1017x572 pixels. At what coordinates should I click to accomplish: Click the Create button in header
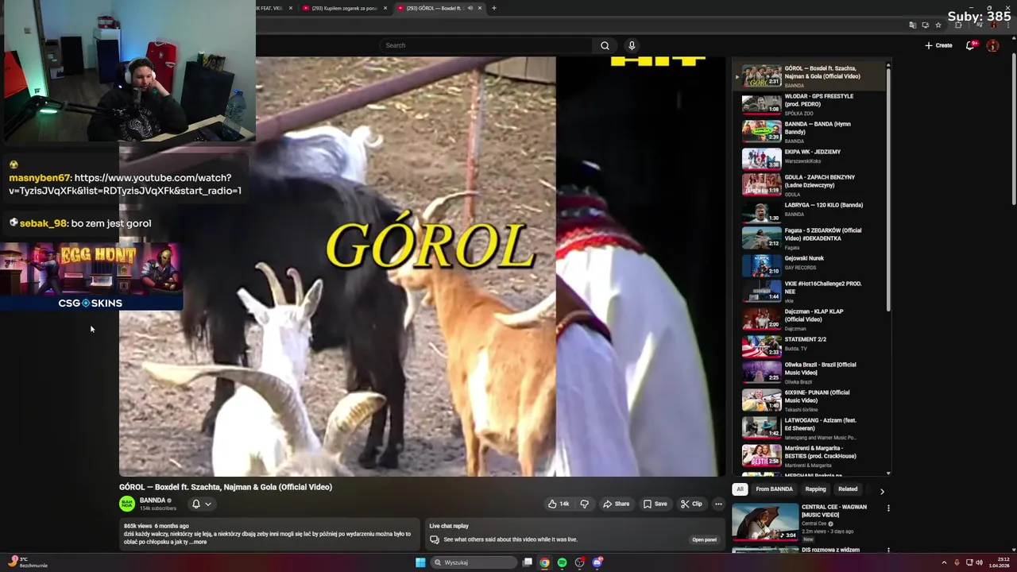point(938,45)
